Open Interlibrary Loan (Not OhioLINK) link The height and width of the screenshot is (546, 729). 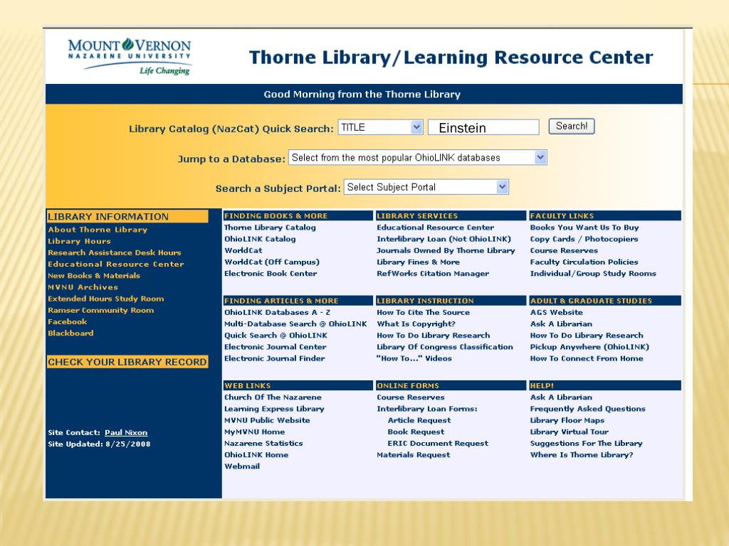tap(444, 239)
